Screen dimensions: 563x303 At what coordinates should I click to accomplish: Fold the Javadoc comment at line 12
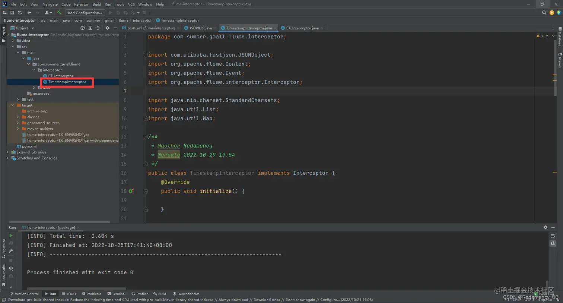point(146,137)
